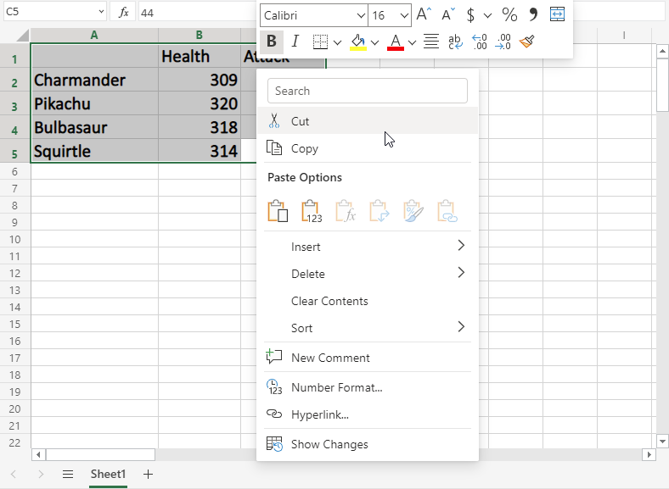Open the all sheets list button
The width and height of the screenshot is (669, 489).
68,475
